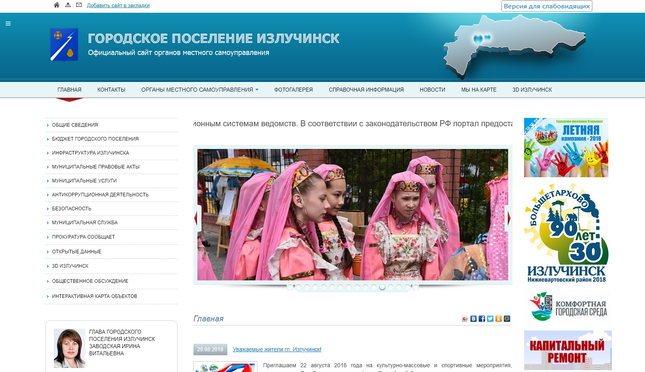This screenshot has width=645, height=372.
Task: Open the НОВОСТИ menu item
Action: point(432,90)
